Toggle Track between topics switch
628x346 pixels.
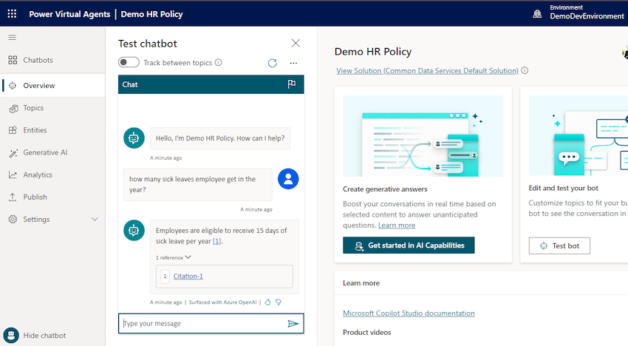pyautogui.click(x=129, y=63)
